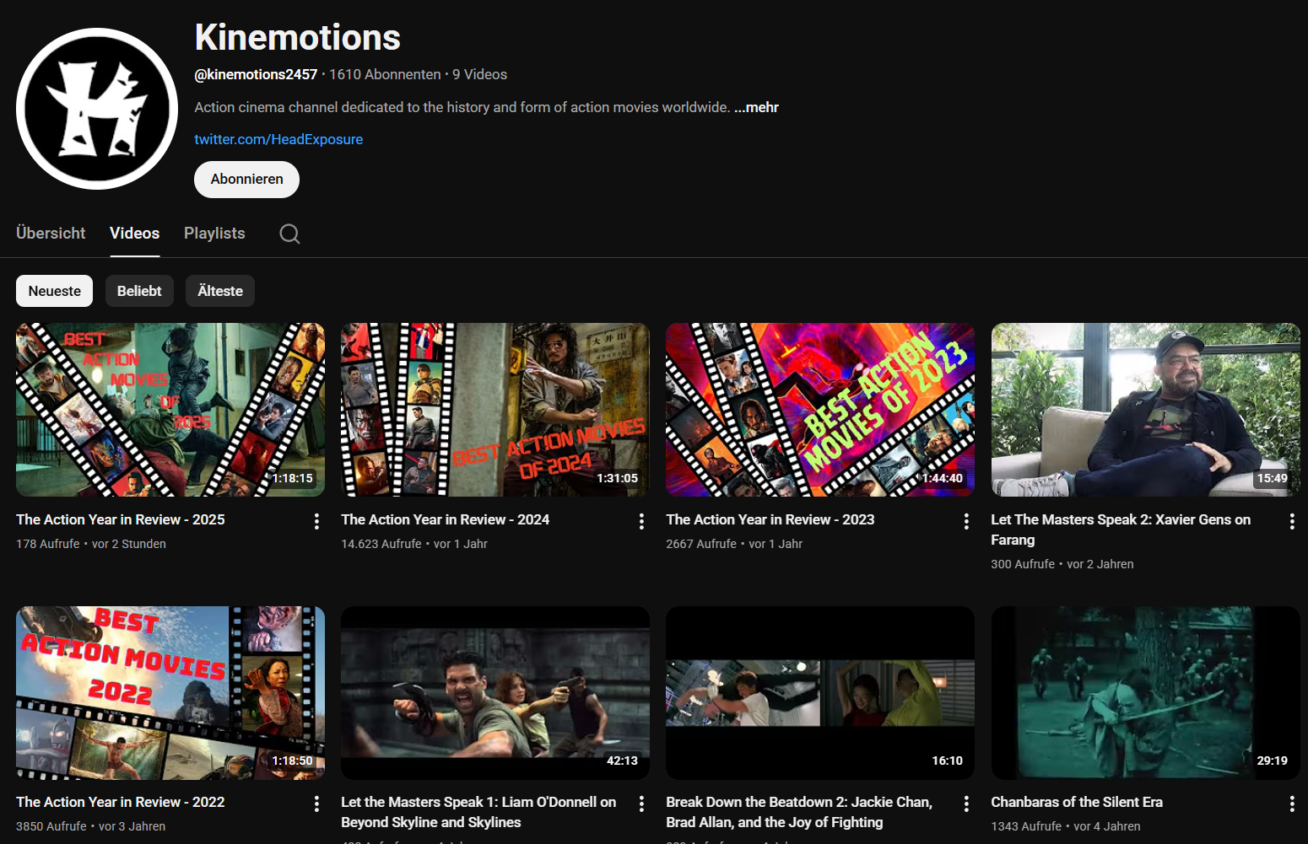Click the Abonnieren button
Screen dimensions: 1308x844
246,180
